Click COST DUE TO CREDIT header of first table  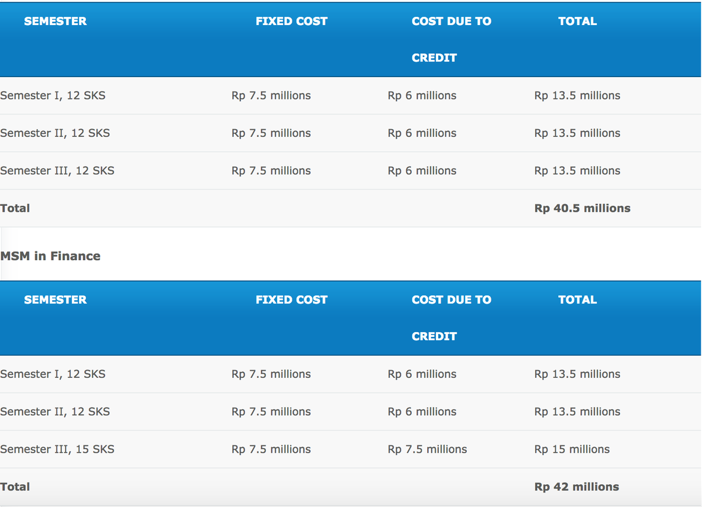pyautogui.click(x=451, y=39)
